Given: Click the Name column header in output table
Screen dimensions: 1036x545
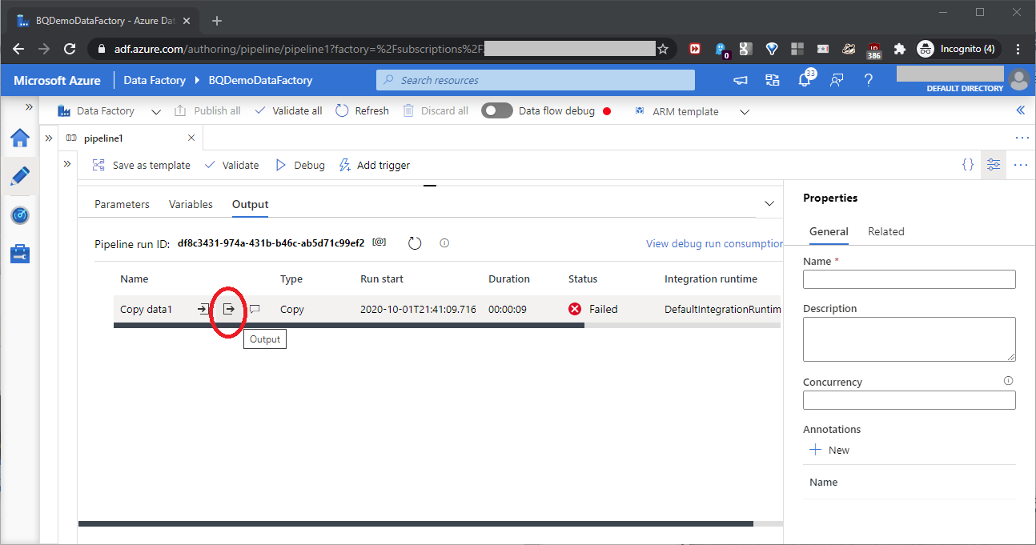Looking at the screenshot, I should click(135, 279).
